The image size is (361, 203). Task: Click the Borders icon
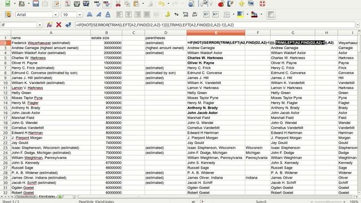pyautogui.click(x=227, y=15)
